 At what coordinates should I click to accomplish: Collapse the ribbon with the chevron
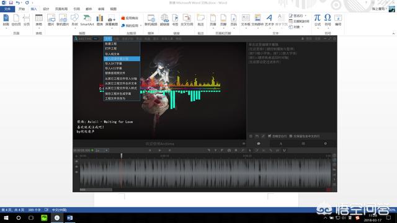coord(393,33)
